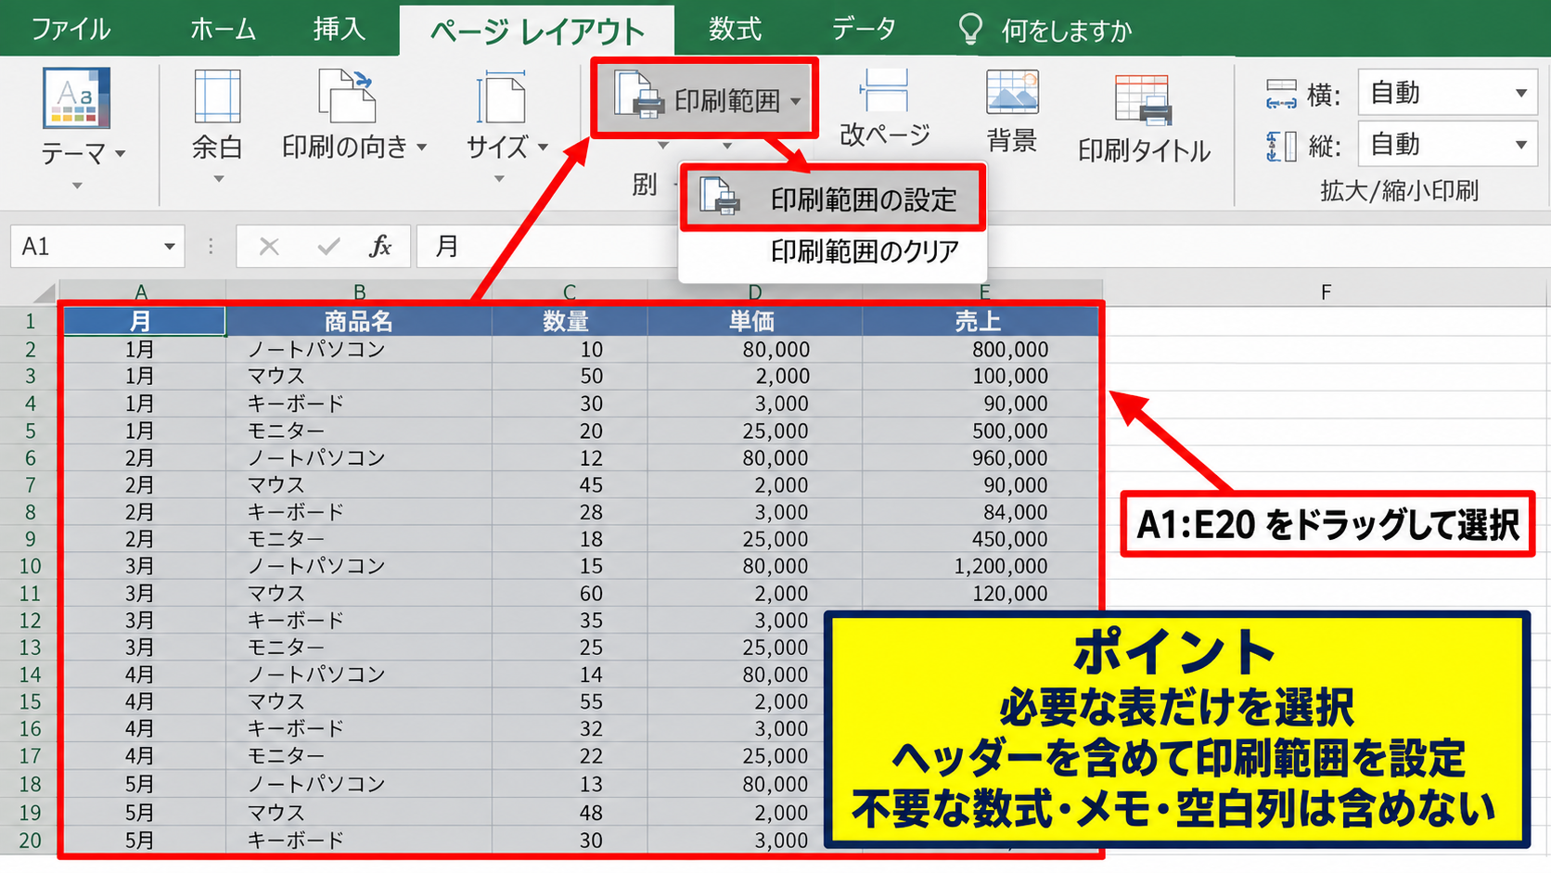The height and width of the screenshot is (873, 1551).
Task: Select column B header
Action: pos(359,292)
